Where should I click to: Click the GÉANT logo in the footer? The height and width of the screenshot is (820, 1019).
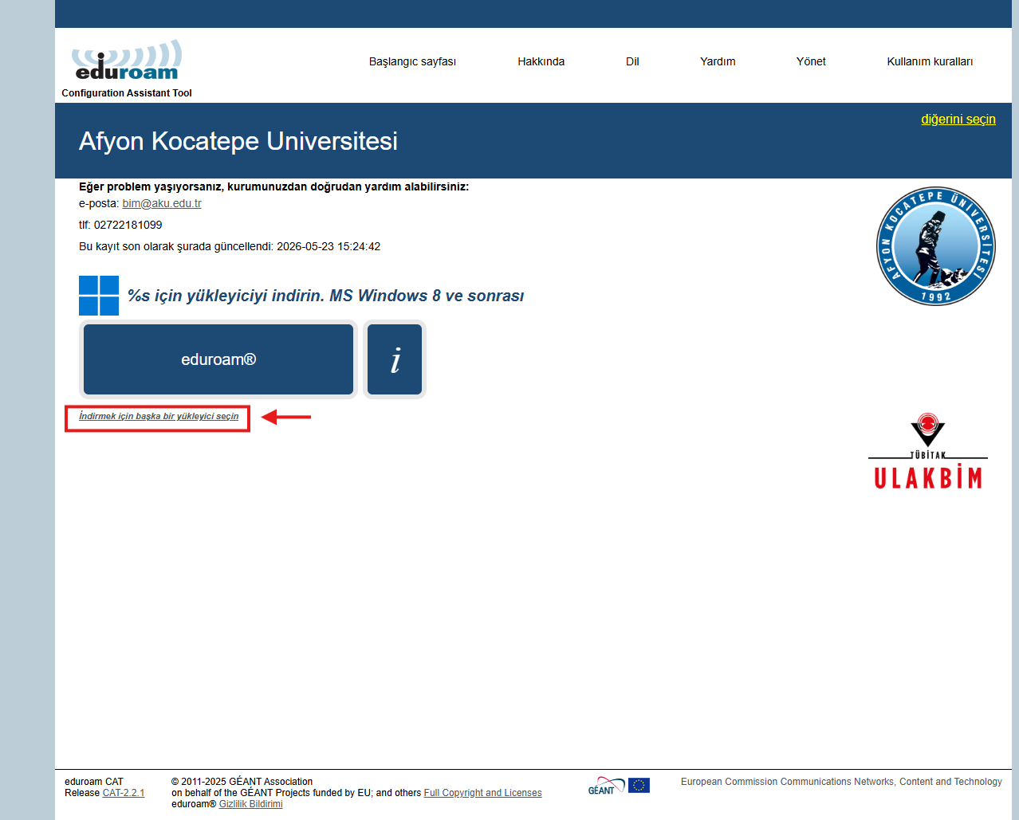pos(606,786)
